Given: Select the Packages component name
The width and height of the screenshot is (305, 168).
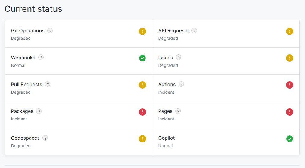Looking at the screenshot, I should pos(22,111).
